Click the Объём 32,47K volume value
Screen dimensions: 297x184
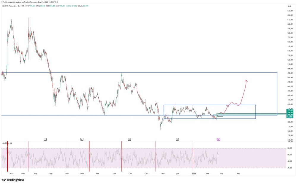[x=83, y=6]
